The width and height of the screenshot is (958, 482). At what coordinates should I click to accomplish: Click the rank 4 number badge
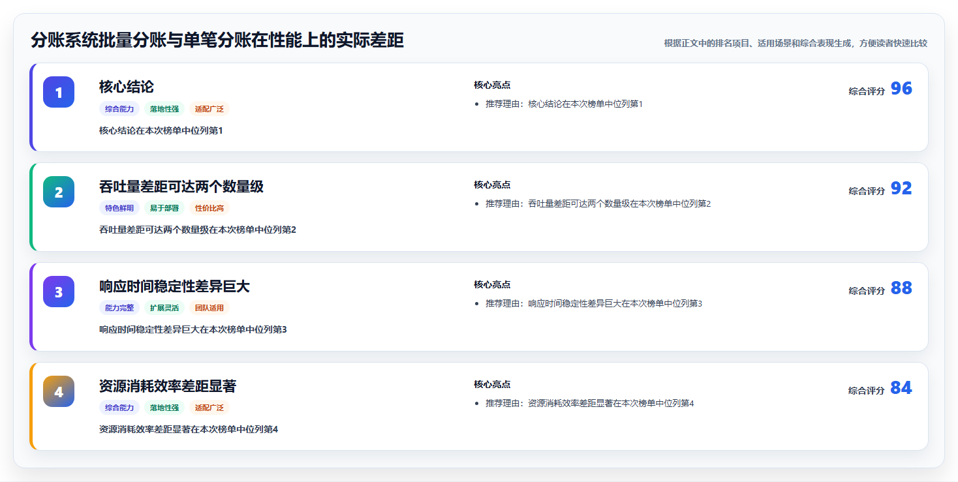(x=59, y=391)
